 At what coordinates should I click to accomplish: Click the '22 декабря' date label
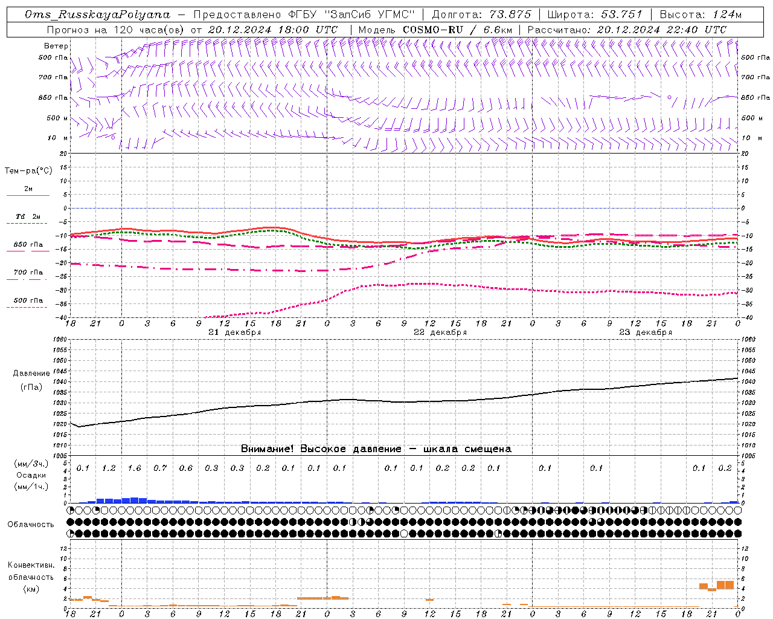(440, 332)
